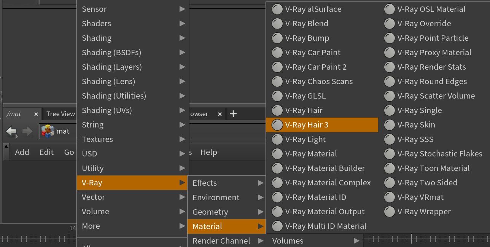The height and width of the screenshot is (247, 490).
Task: Click the V-Ray GLSL material icon
Action: pyautogui.click(x=277, y=96)
